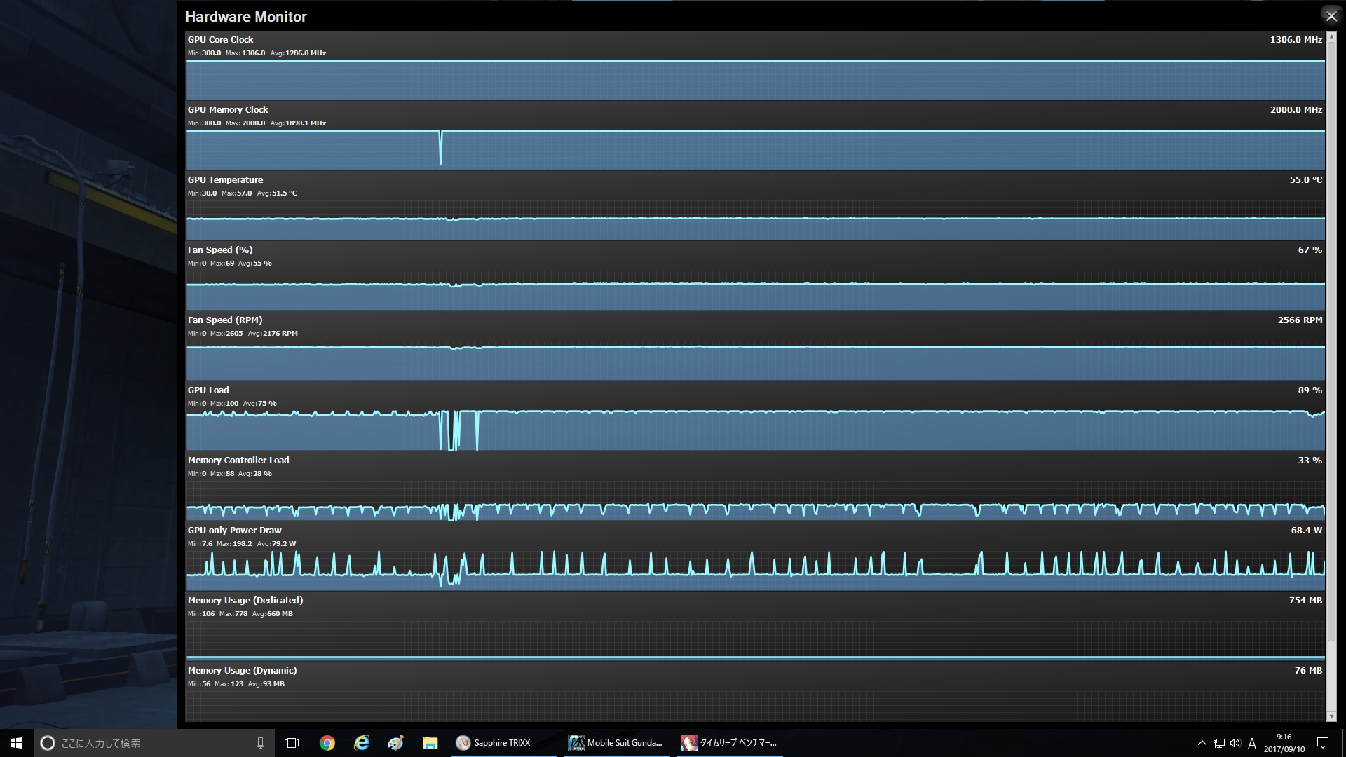The height and width of the screenshot is (757, 1346).
Task: Open the network status tray icon
Action: pyautogui.click(x=1219, y=743)
